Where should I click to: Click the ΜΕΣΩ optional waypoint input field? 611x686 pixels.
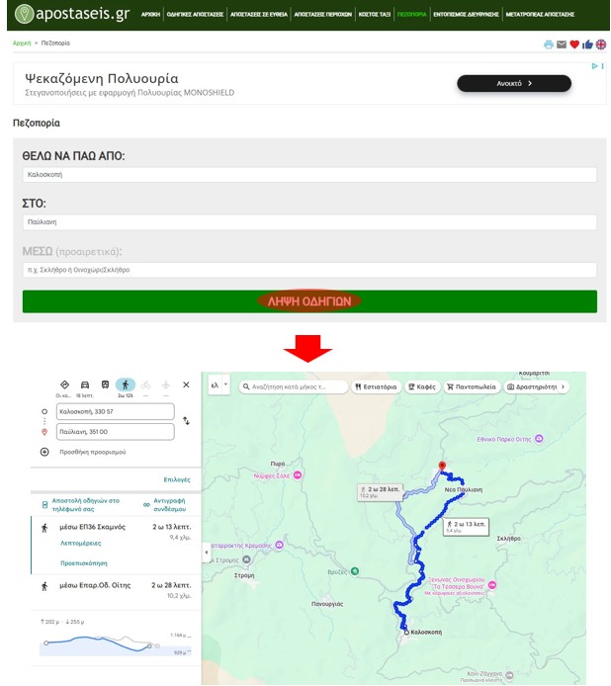(x=309, y=269)
